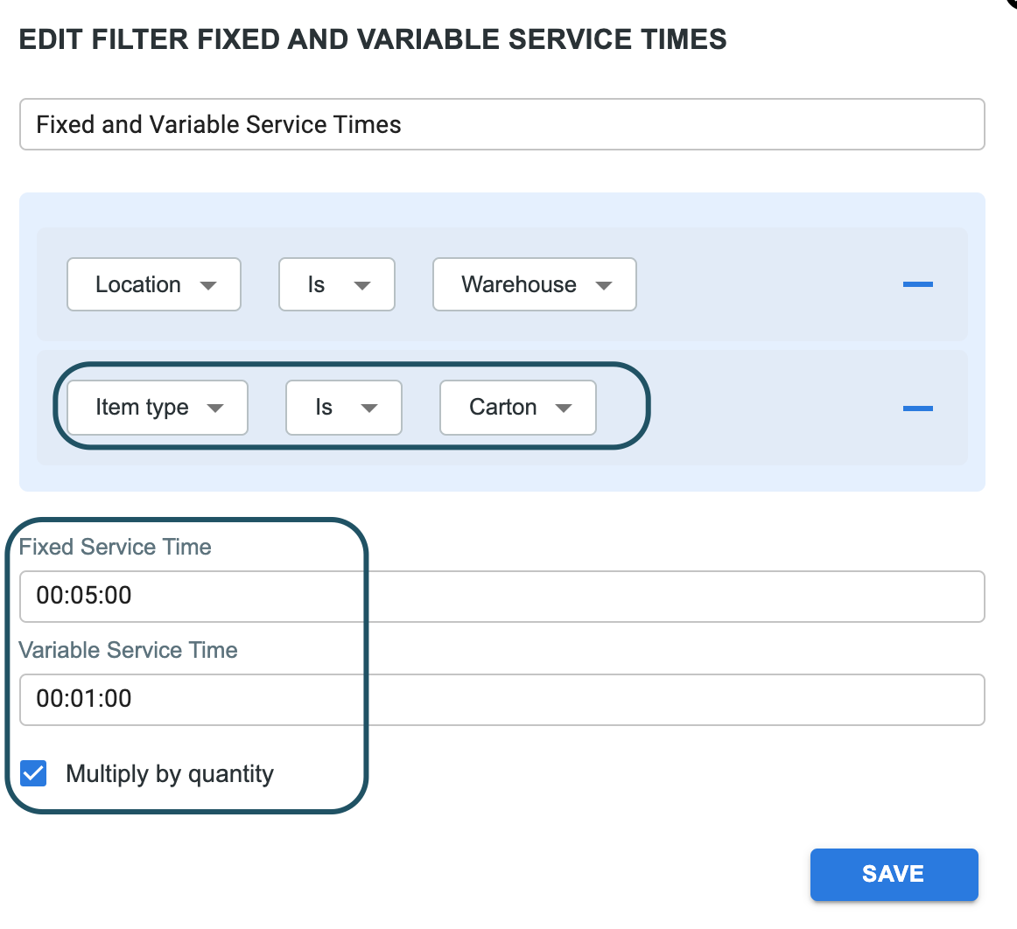Click the Variable Service Time label
The width and height of the screenshot is (1017, 929).
128,650
